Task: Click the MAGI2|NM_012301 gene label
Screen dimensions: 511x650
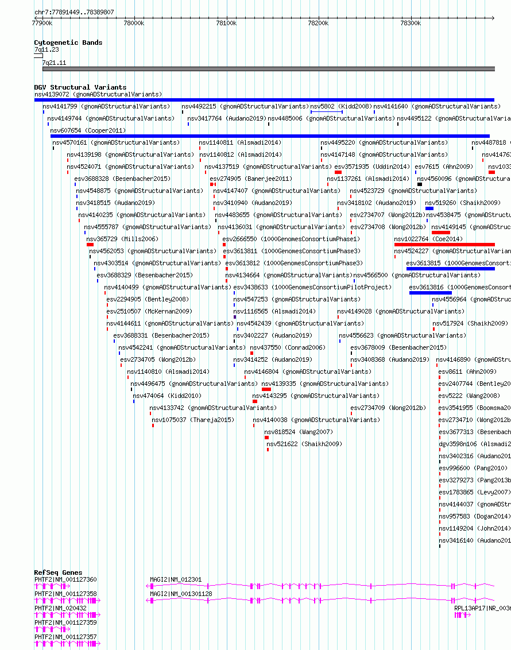Action: [176, 579]
